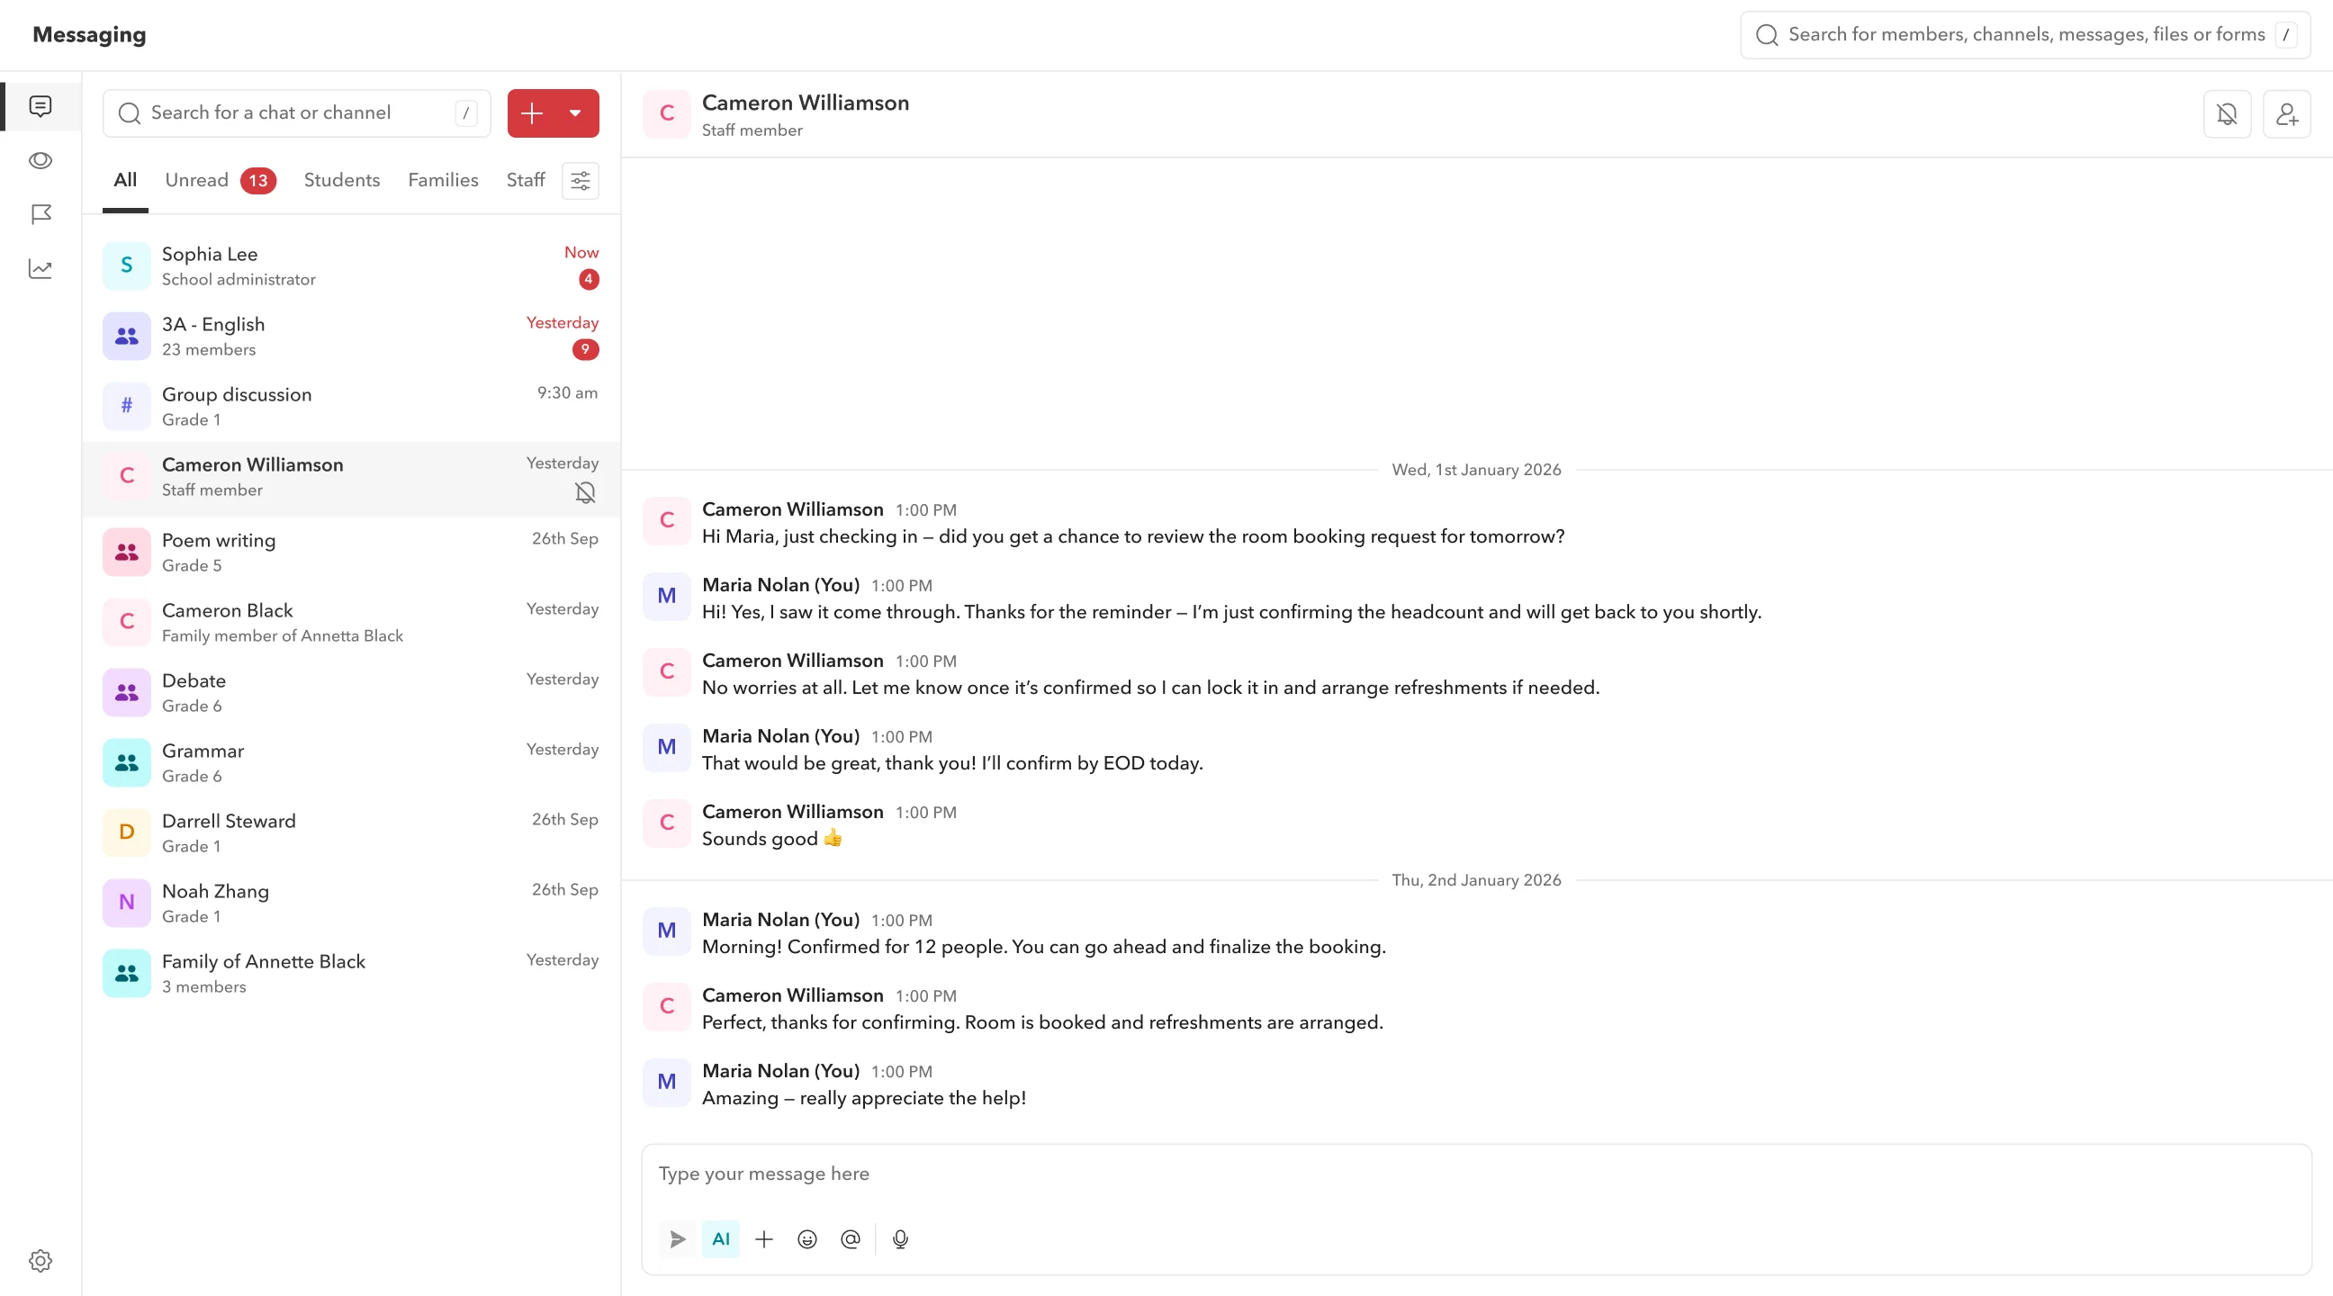
Task: Switch to the Staff tab
Action: [x=526, y=180]
